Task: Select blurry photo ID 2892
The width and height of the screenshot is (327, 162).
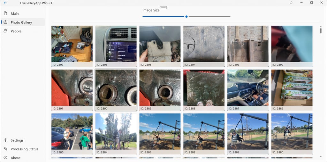Action: [x=292, y=46]
